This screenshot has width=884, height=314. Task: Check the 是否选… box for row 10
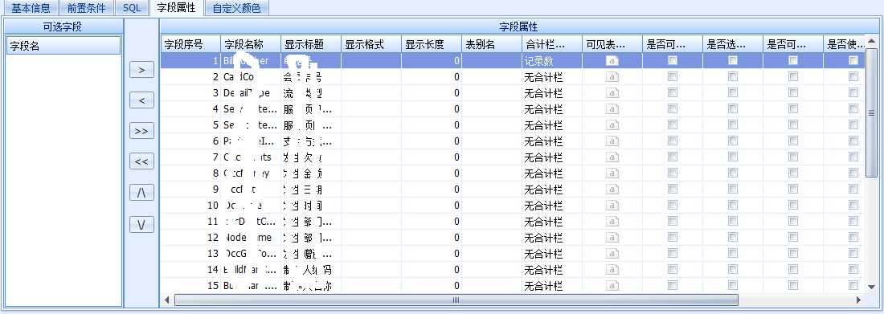tap(733, 206)
